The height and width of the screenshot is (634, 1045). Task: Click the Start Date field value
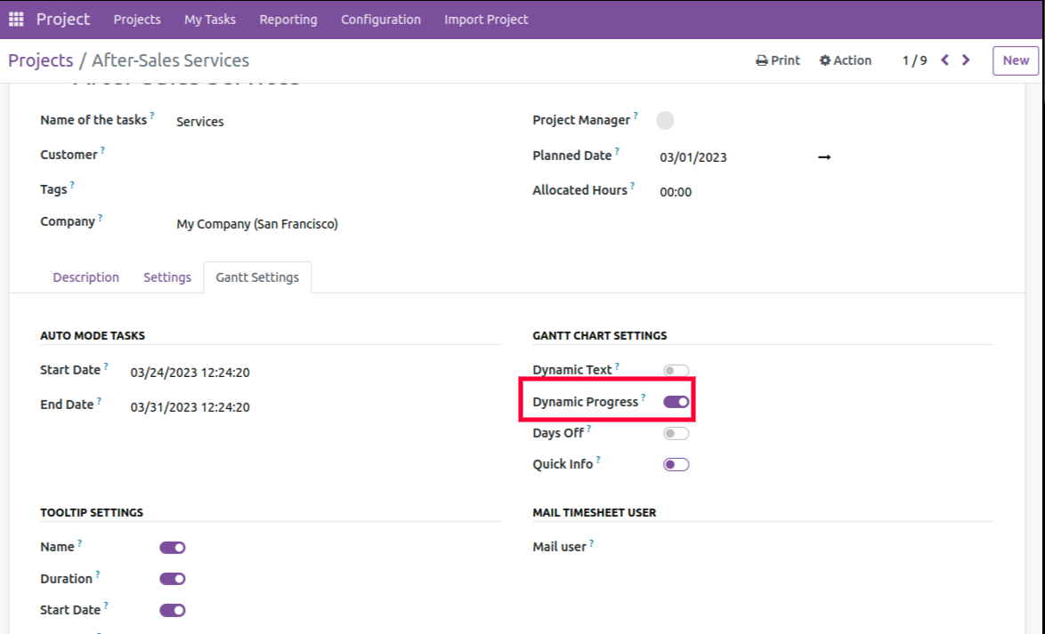pyautogui.click(x=190, y=373)
